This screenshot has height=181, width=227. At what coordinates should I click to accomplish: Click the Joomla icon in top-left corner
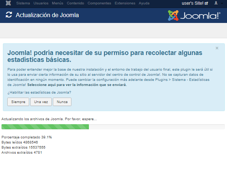click(8, 3)
